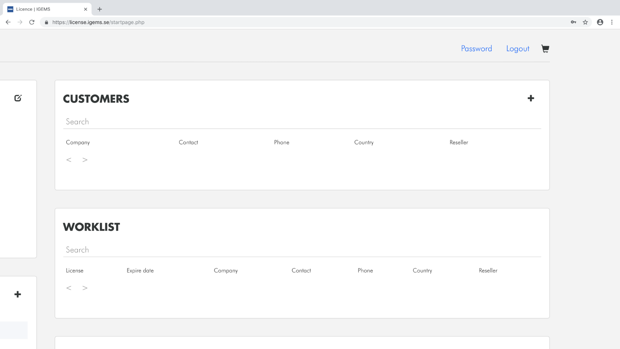Image resolution: width=620 pixels, height=349 pixels.
Task: Select the Licence | IGEMS tab
Action: point(46,9)
